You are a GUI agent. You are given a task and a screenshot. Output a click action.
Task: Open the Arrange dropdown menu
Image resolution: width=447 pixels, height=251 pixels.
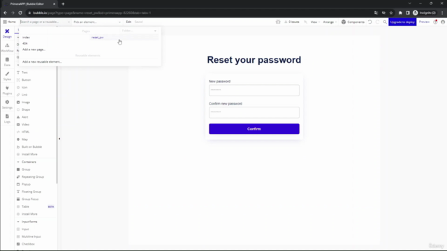pyautogui.click(x=330, y=22)
